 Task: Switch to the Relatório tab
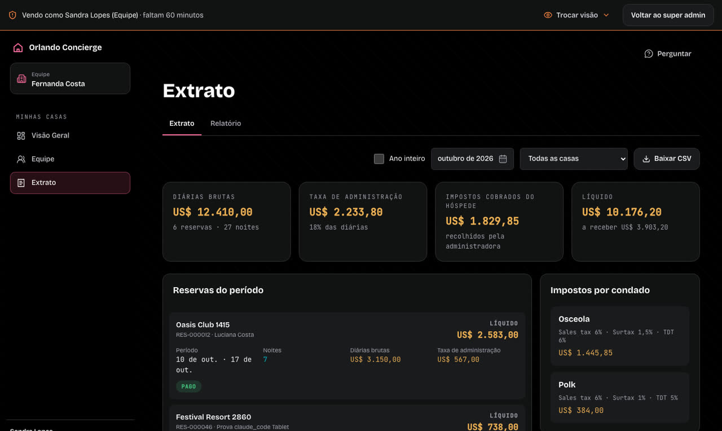pos(226,124)
